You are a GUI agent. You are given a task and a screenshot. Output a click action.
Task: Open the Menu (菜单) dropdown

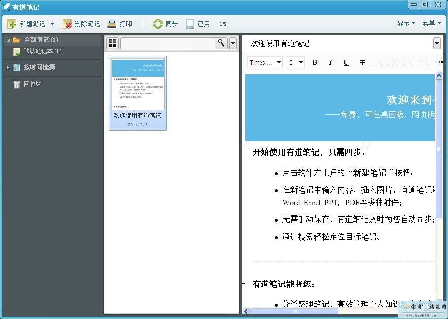tap(432, 23)
